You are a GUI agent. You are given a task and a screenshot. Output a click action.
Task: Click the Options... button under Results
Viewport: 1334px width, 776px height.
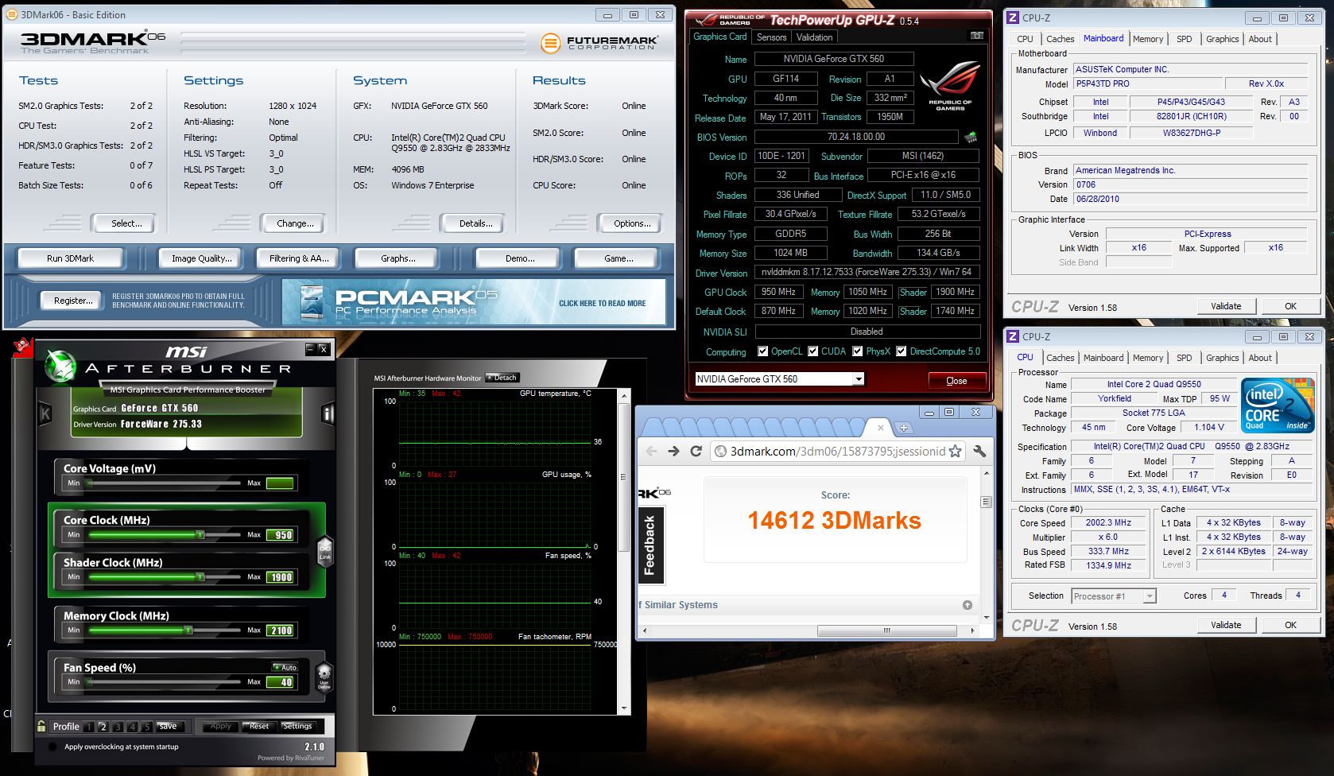click(x=632, y=223)
